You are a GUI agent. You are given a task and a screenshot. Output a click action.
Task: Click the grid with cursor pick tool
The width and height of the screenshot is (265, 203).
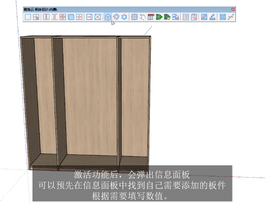tap(36, 17)
